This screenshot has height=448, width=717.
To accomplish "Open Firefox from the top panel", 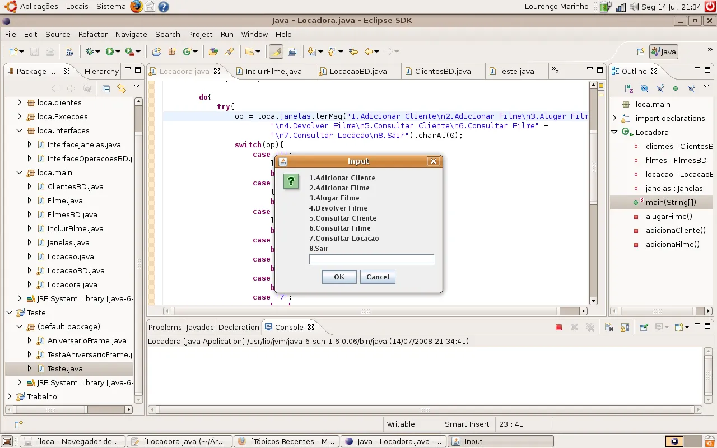I will [136, 7].
